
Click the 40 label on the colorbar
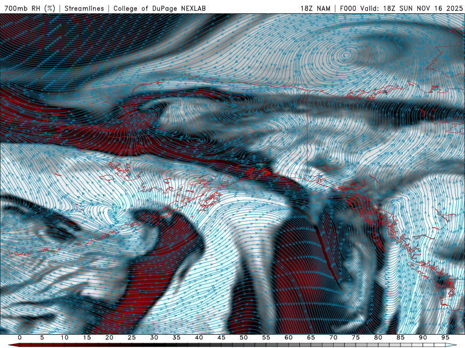click(199, 338)
